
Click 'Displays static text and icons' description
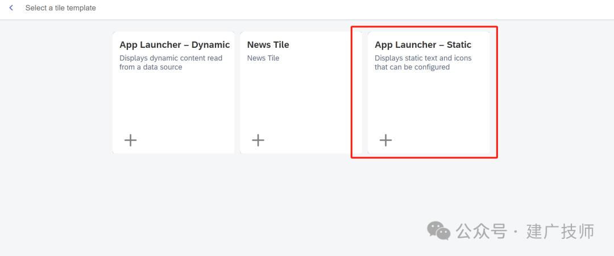[423, 63]
